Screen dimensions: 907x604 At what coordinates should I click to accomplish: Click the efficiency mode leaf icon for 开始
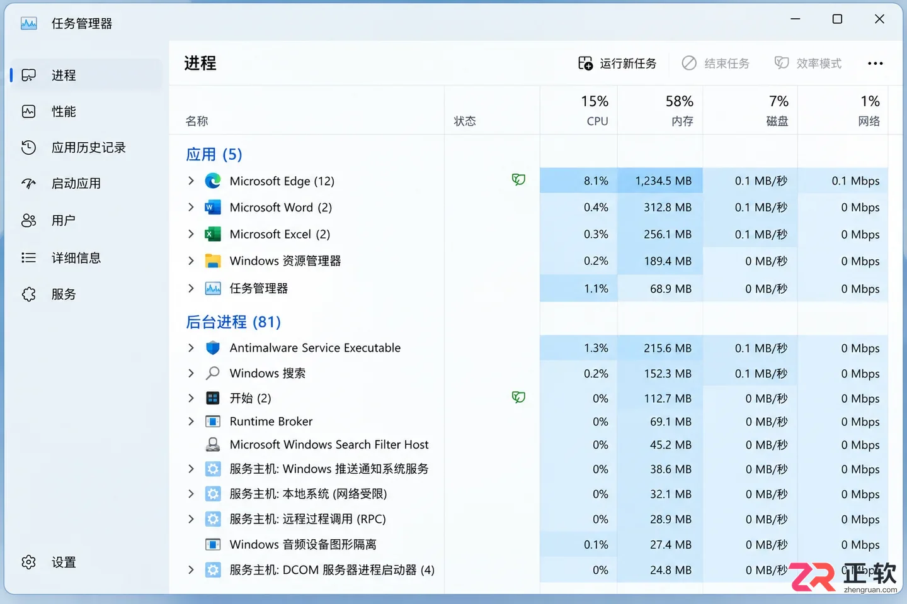click(x=518, y=398)
